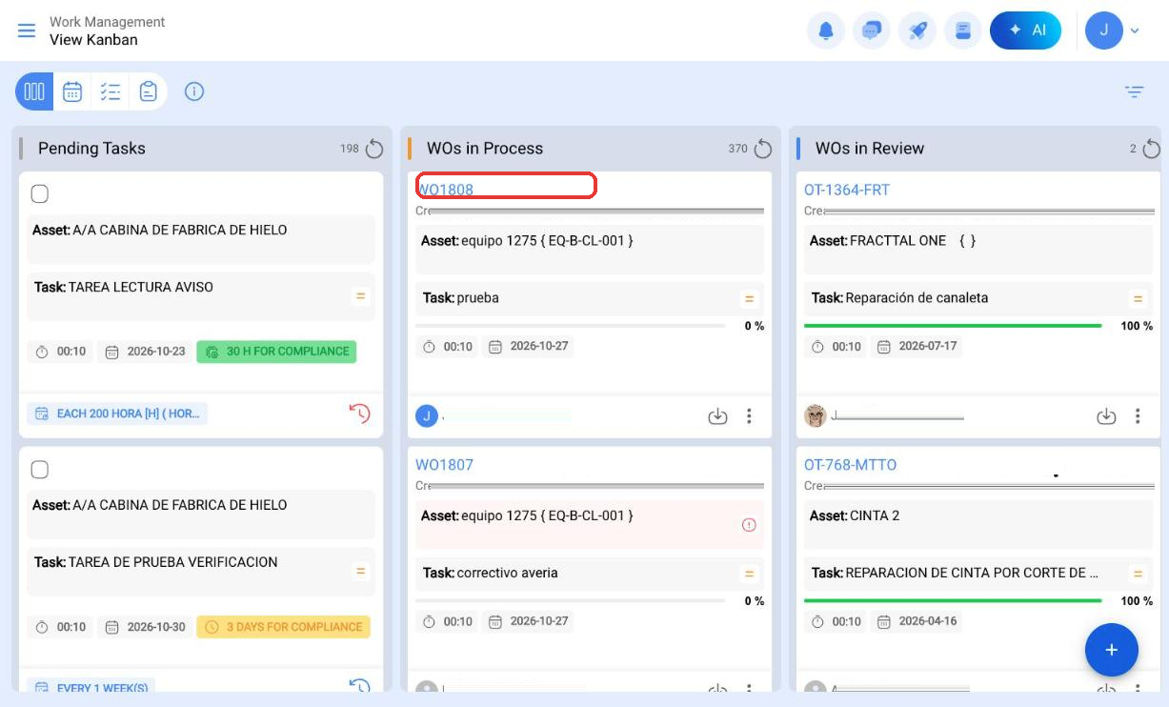1169x707 pixels.
Task: Click priority icon on Reparación de canaleta
Action: point(1138,299)
